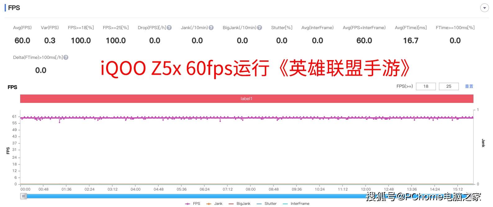This screenshot has height=207, width=493.
Task: Click the Avg(FPS) value 60.0
Action: (x=22, y=41)
